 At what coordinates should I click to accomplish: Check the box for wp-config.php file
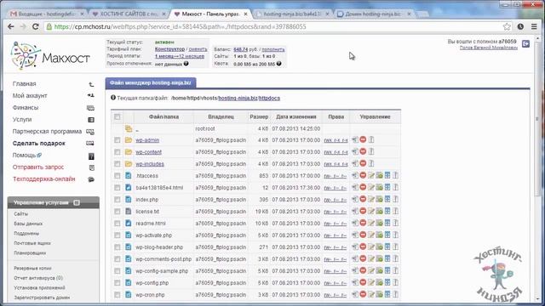click(118, 283)
